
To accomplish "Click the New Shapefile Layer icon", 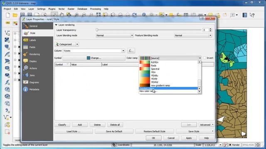I will coord(6,117).
